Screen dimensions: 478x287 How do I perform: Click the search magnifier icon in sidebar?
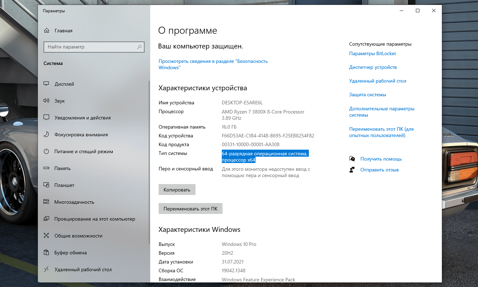pyautogui.click(x=139, y=47)
